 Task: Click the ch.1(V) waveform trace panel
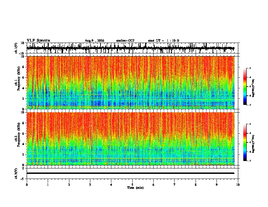[133, 48]
